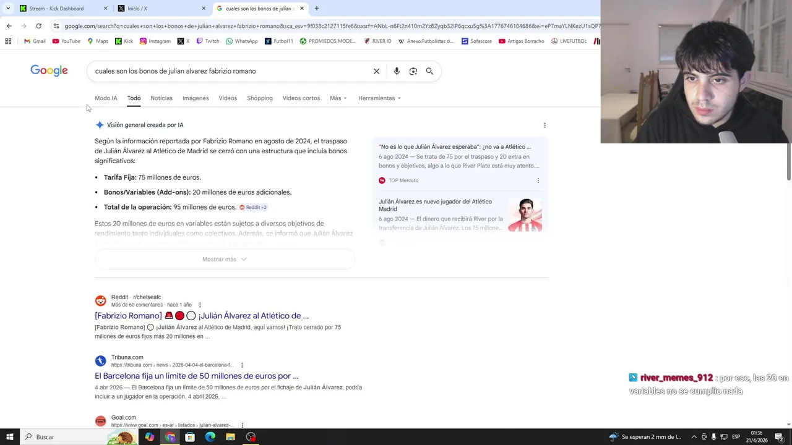Screen dimensions: 792x445
Task: Open the Maps bookmark
Action: tap(98, 41)
